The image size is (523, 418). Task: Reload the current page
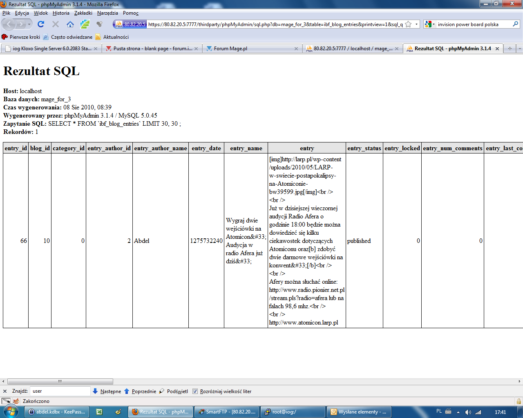tap(41, 24)
